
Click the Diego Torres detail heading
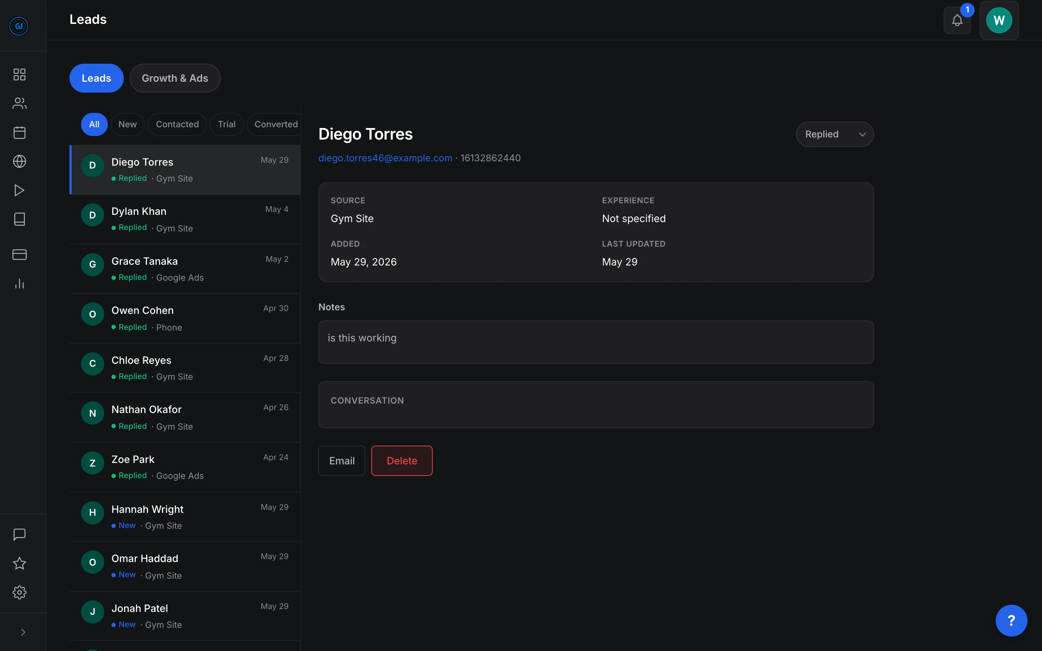point(365,134)
